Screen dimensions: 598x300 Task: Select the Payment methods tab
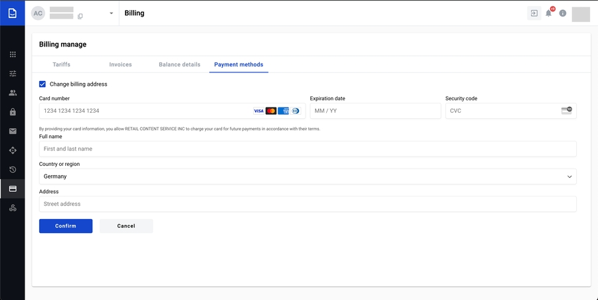[x=239, y=64]
